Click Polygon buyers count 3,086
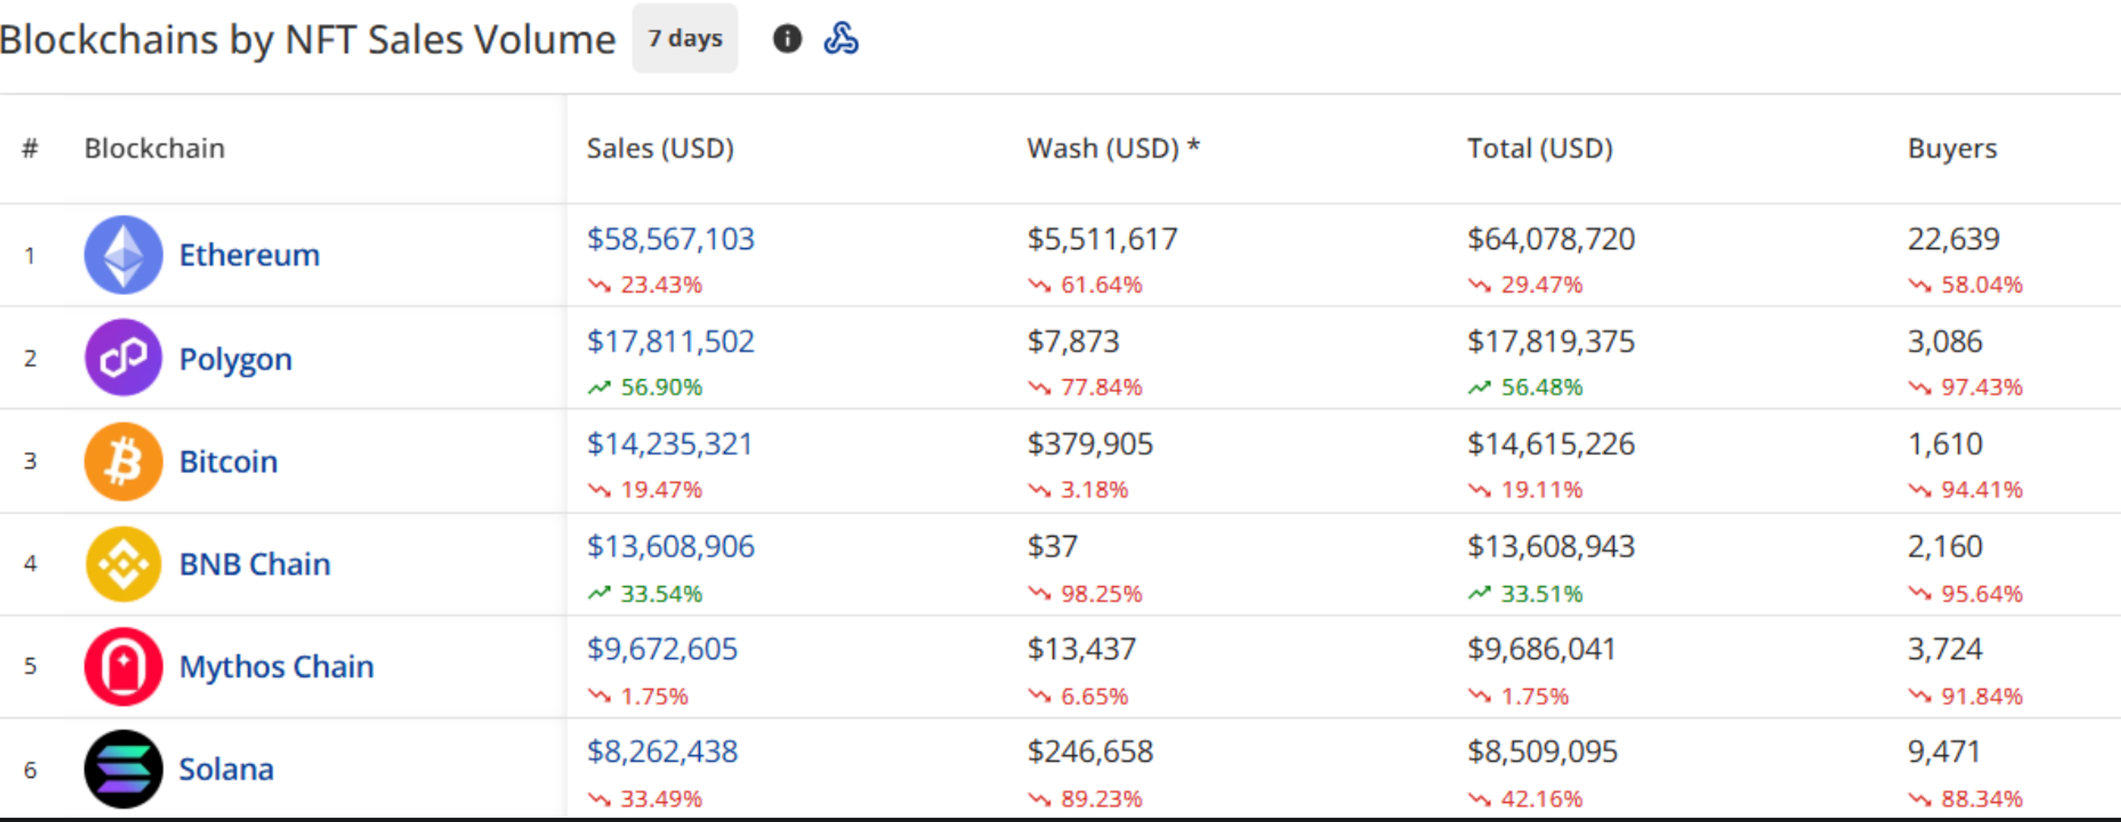Screen dimensions: 2121x822 coord(1945,342)
